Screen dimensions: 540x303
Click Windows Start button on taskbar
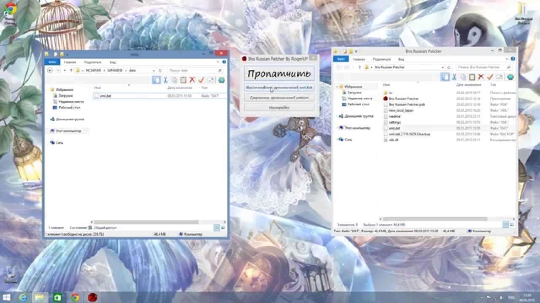tap(7, 298)
